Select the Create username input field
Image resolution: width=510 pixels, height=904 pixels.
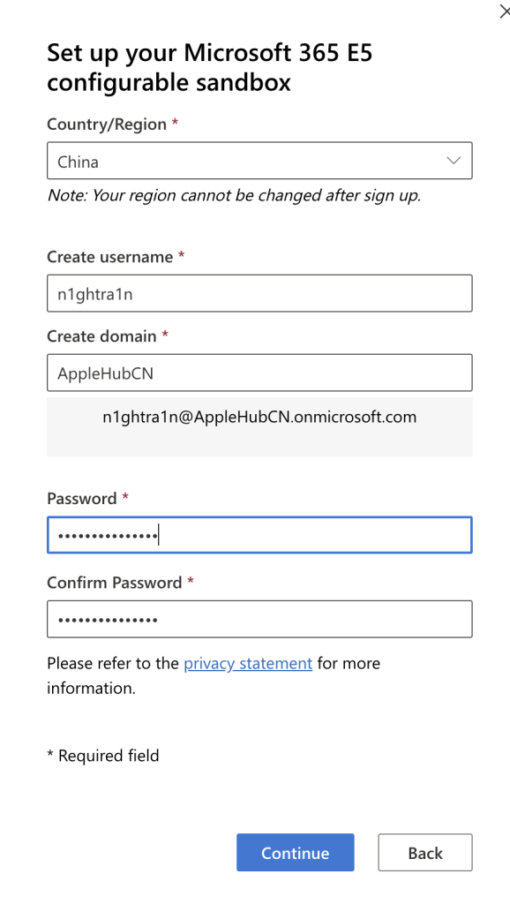click(x=259, y=293)
